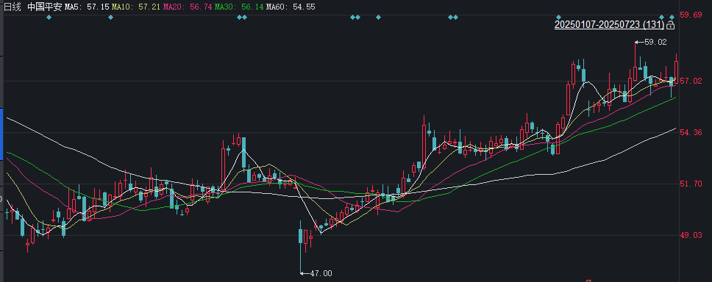Click the diamond marker above date range start
This screenshot has height=282, width=712.
pos(558,17)
